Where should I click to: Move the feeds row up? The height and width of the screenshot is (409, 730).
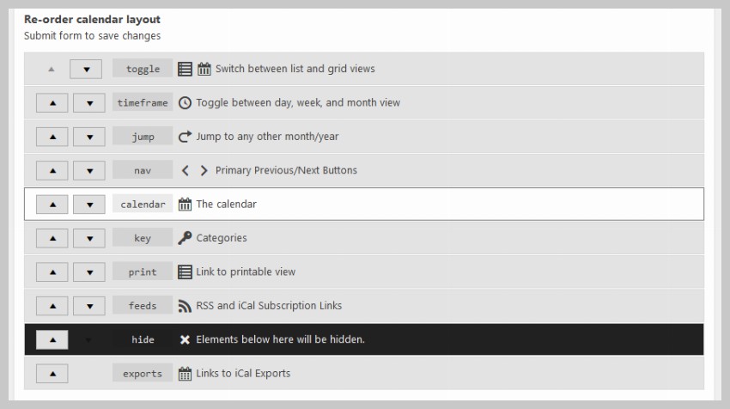52,306
